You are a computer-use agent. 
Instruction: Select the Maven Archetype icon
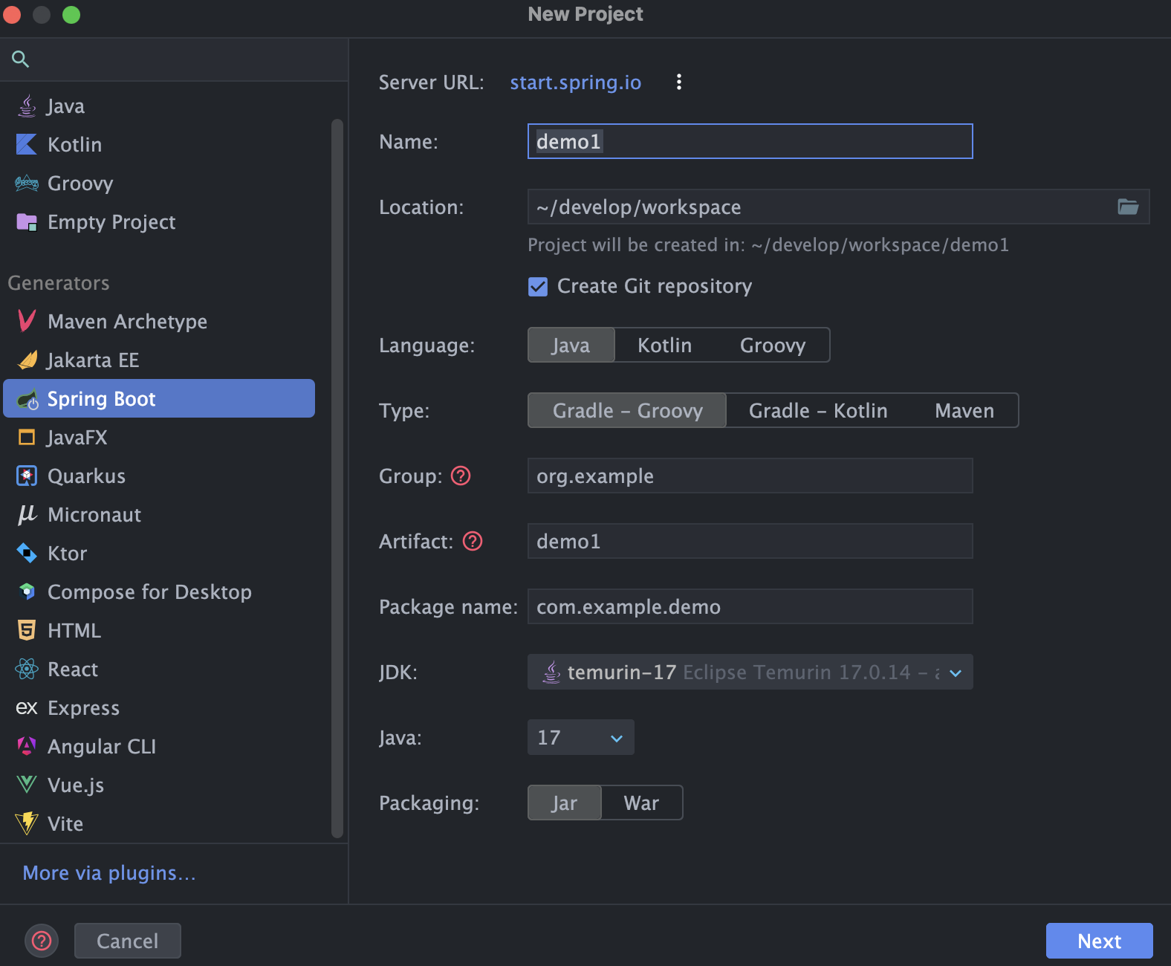coord(27,321)
